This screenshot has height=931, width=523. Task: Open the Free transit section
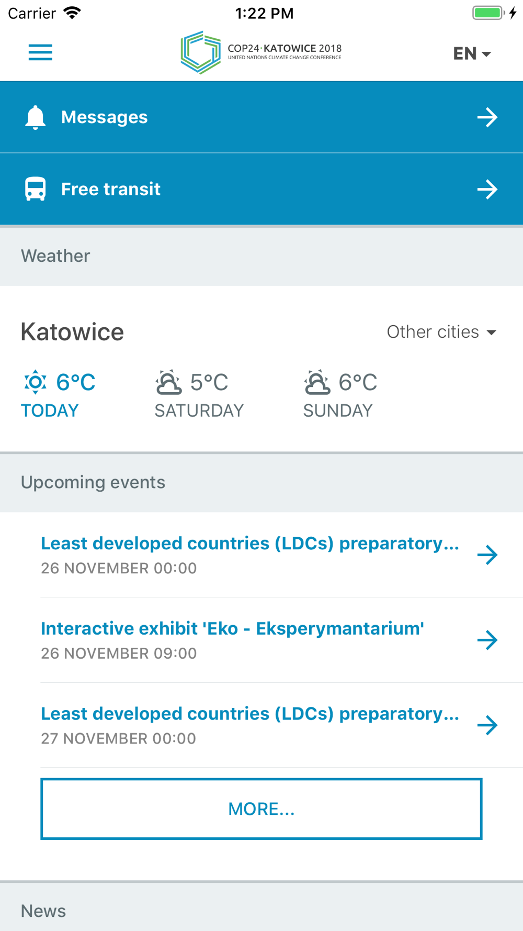tap(261, 189)
